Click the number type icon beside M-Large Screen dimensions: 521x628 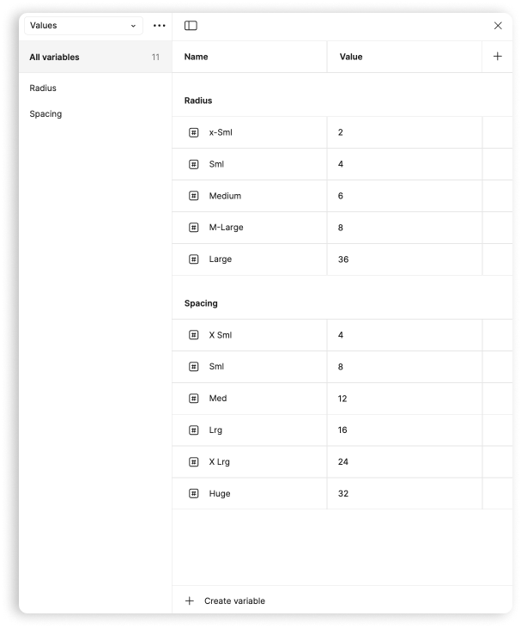coord(194,228)
